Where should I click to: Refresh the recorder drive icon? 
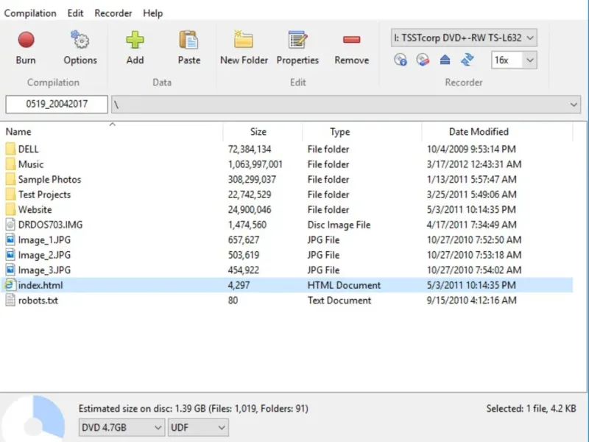468,60
